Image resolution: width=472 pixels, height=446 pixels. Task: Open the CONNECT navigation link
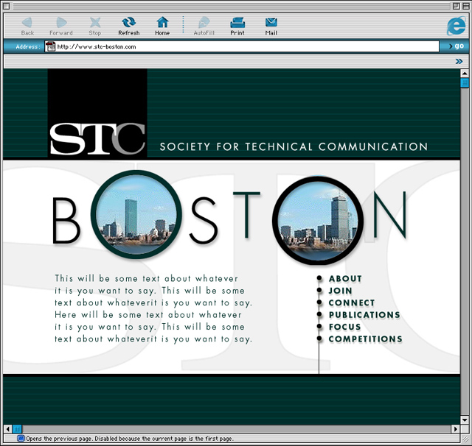click(x=352, y=302)
